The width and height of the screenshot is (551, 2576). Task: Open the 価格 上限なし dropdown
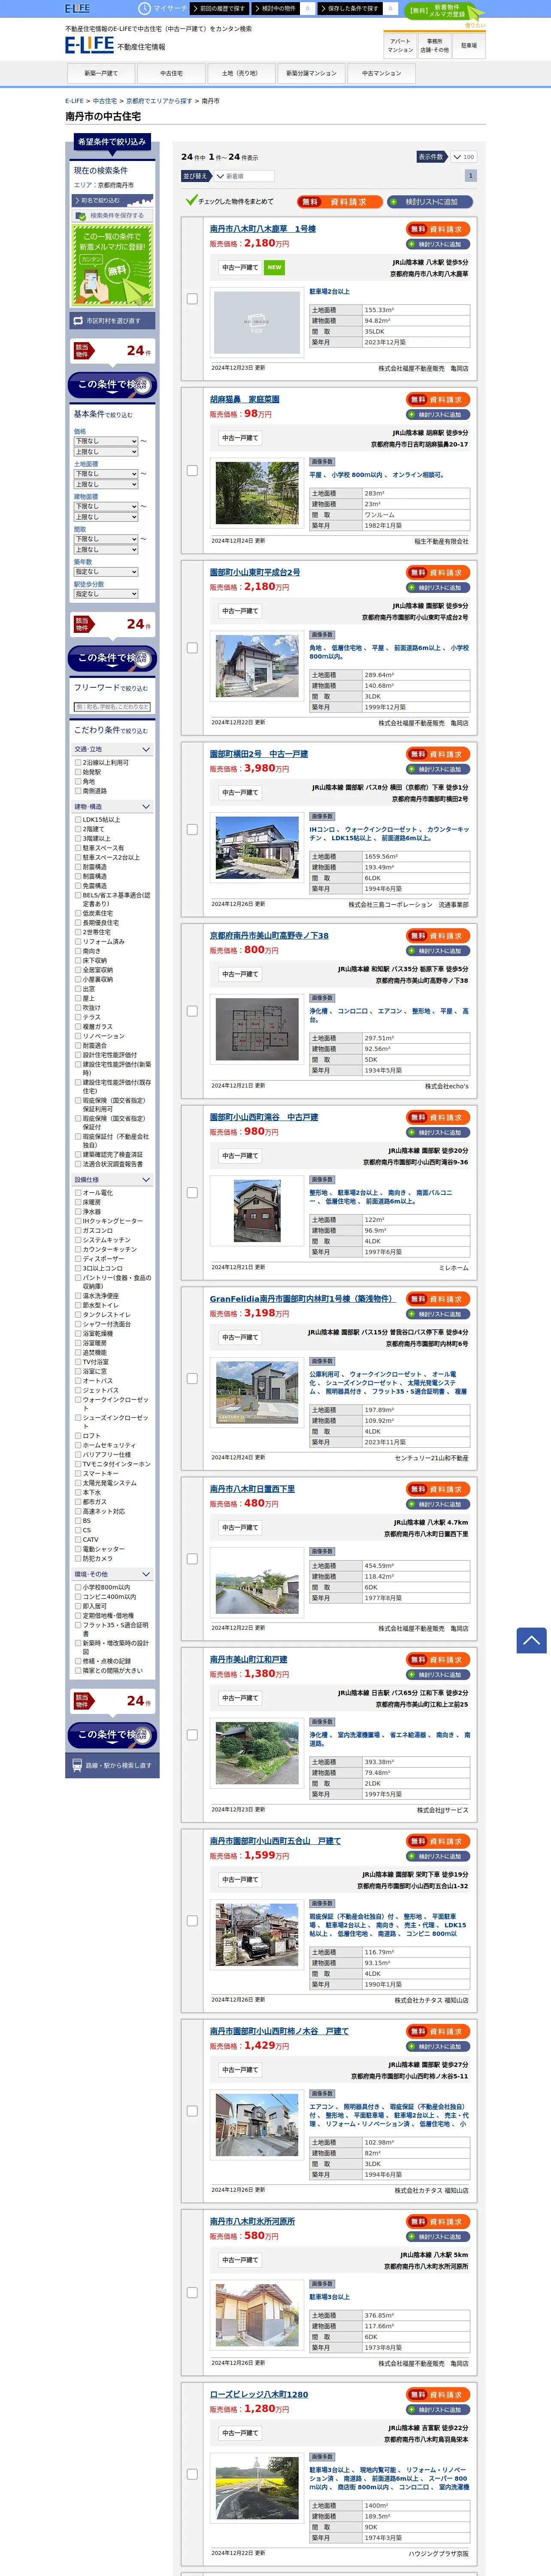106,452
